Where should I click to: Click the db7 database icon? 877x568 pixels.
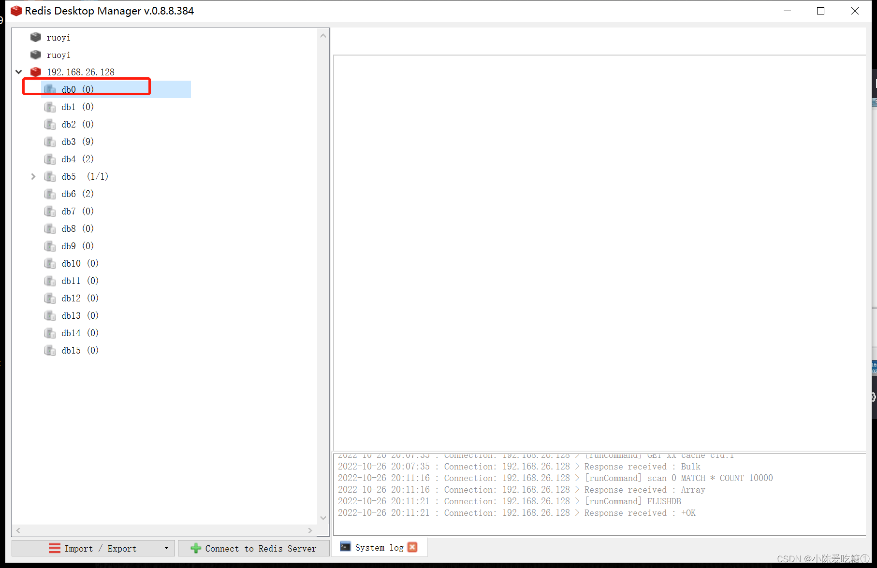point(50,211)
